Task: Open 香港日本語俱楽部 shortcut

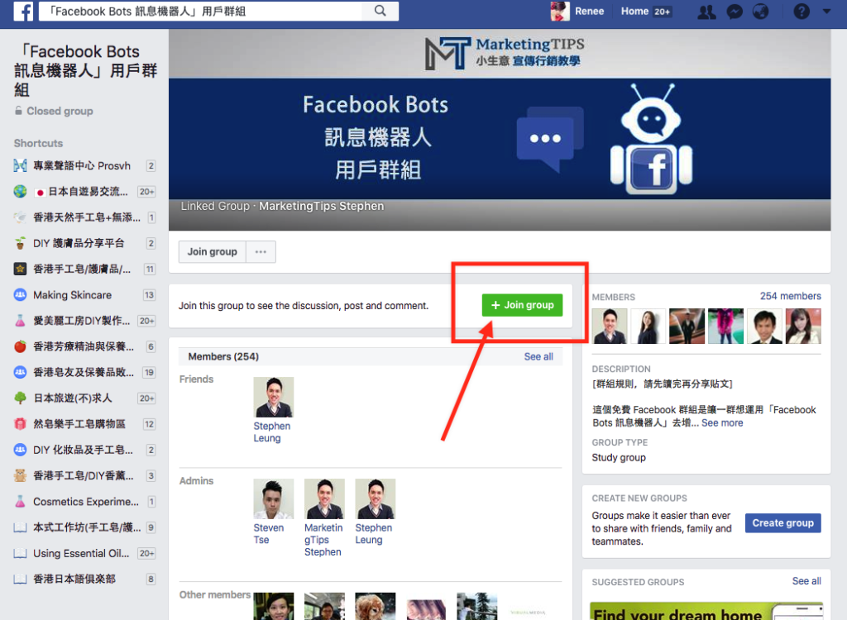Action: (74, 579)
